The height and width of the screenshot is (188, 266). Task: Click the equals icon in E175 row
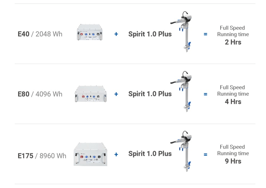tap(206, 154)
